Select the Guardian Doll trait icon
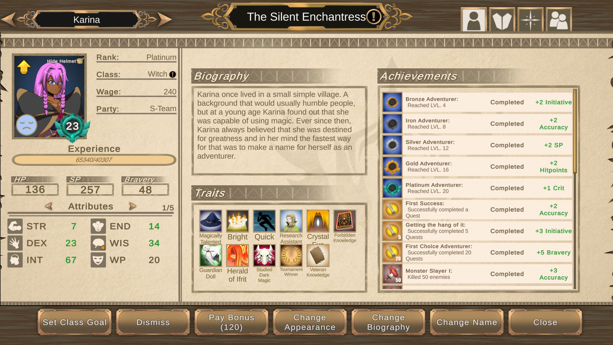The height and width of the screenshot is (345, 613). tap(211, 256)
